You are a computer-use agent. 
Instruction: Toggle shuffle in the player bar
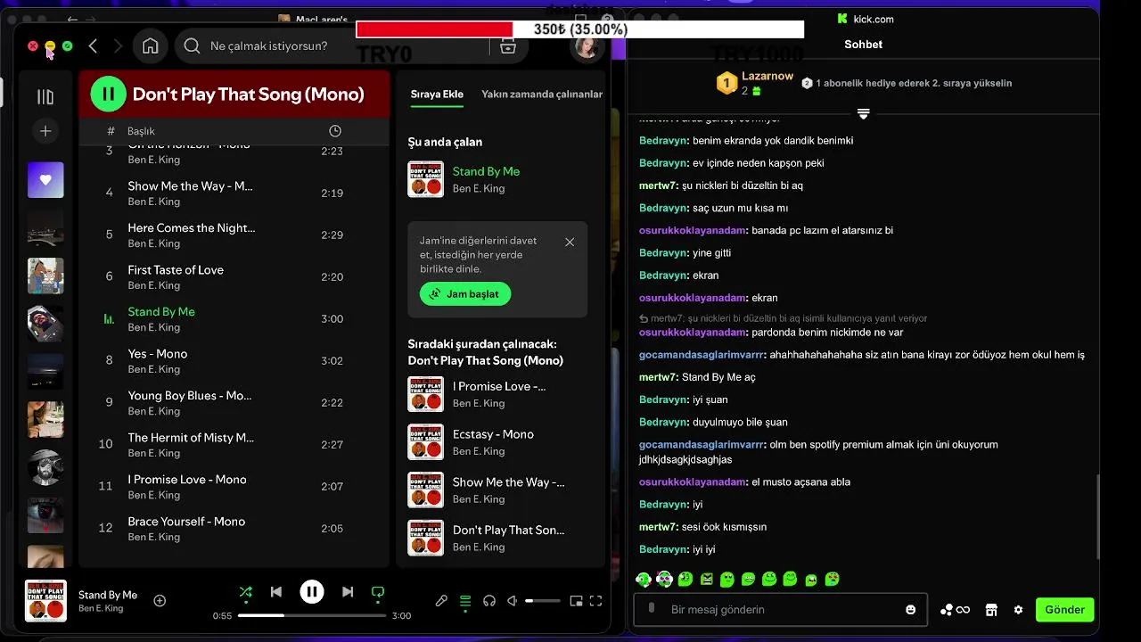(x=246, y=592)
